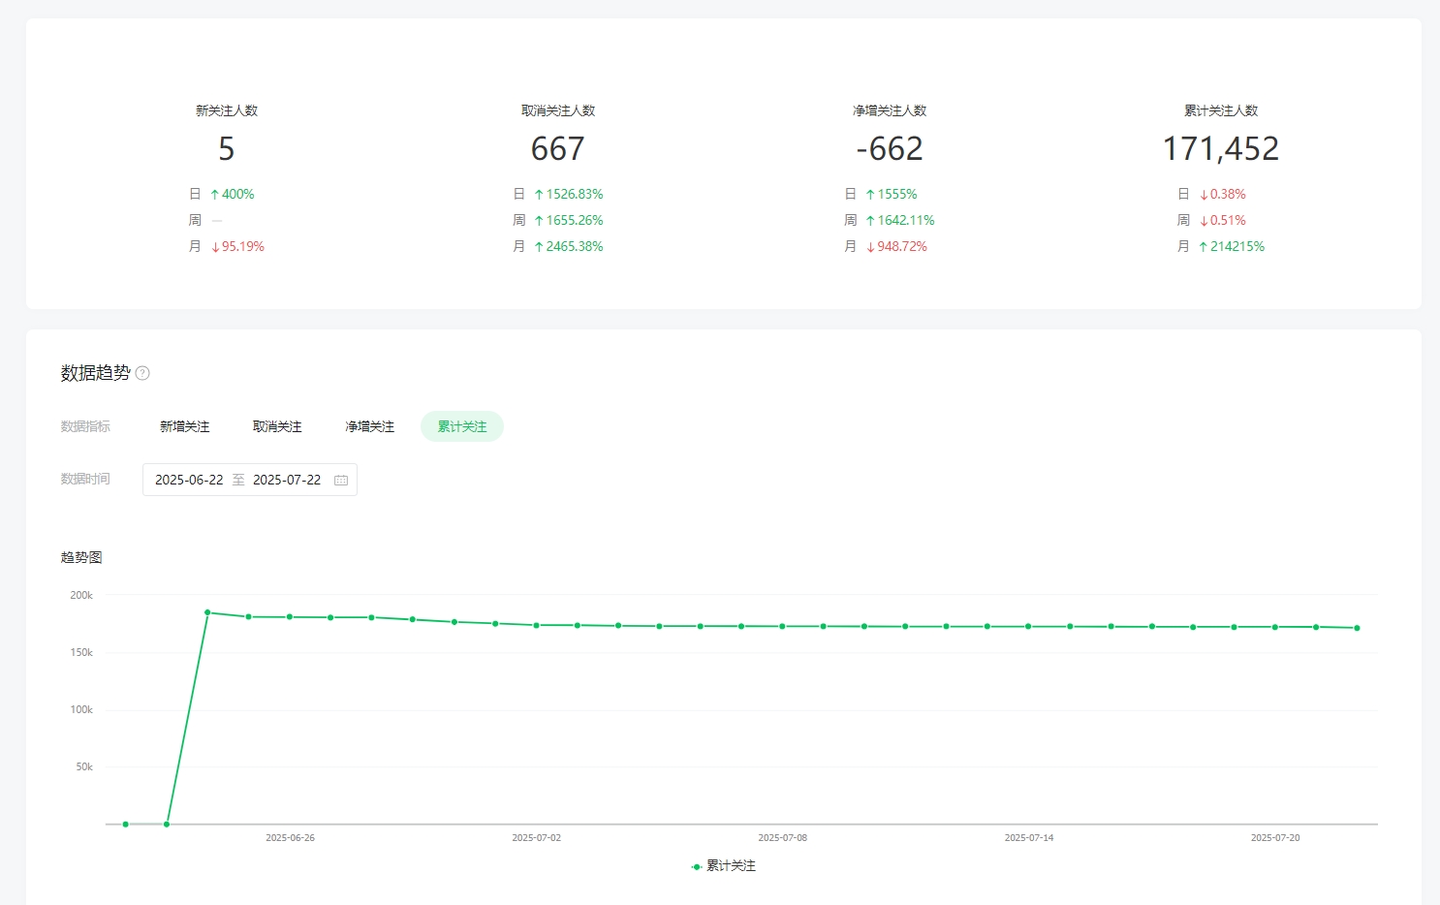Viewport: 1440px width, 905px height.
Task: Click end date 2025-07-22 field
Action: 287,480
